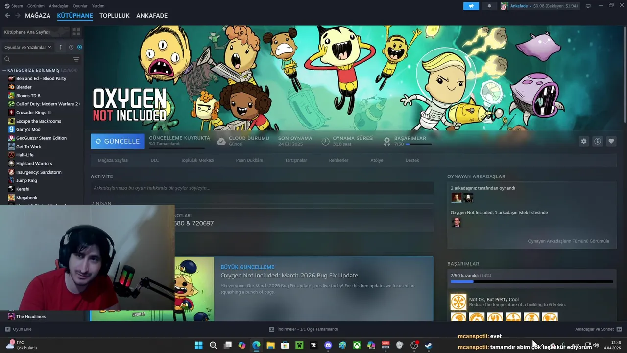627x353 pixels.
Task: Switch to the grid collections view
Action: [x=76, y=32]
